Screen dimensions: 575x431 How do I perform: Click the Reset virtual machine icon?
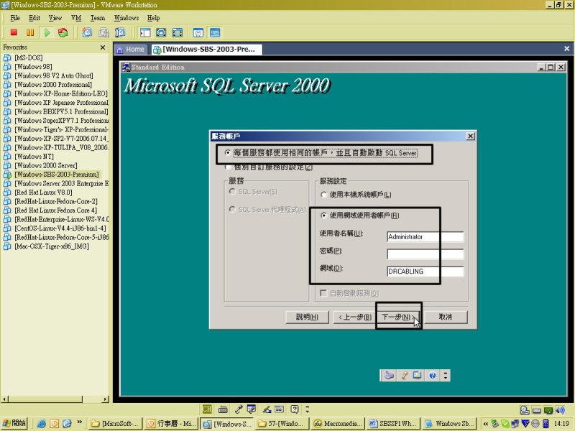(x=63, y=32)
